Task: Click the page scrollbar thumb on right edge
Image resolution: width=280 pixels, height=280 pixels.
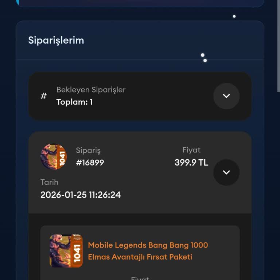Action: point(279,46)
